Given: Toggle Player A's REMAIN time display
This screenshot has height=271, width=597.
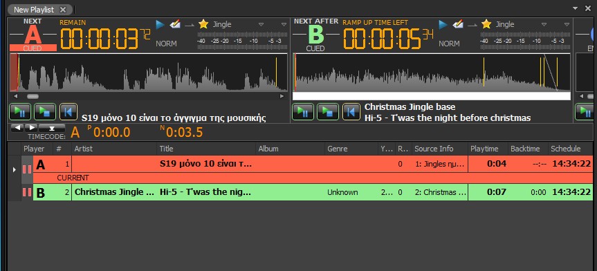Looking at the screenshot, I should coord(73,23).
